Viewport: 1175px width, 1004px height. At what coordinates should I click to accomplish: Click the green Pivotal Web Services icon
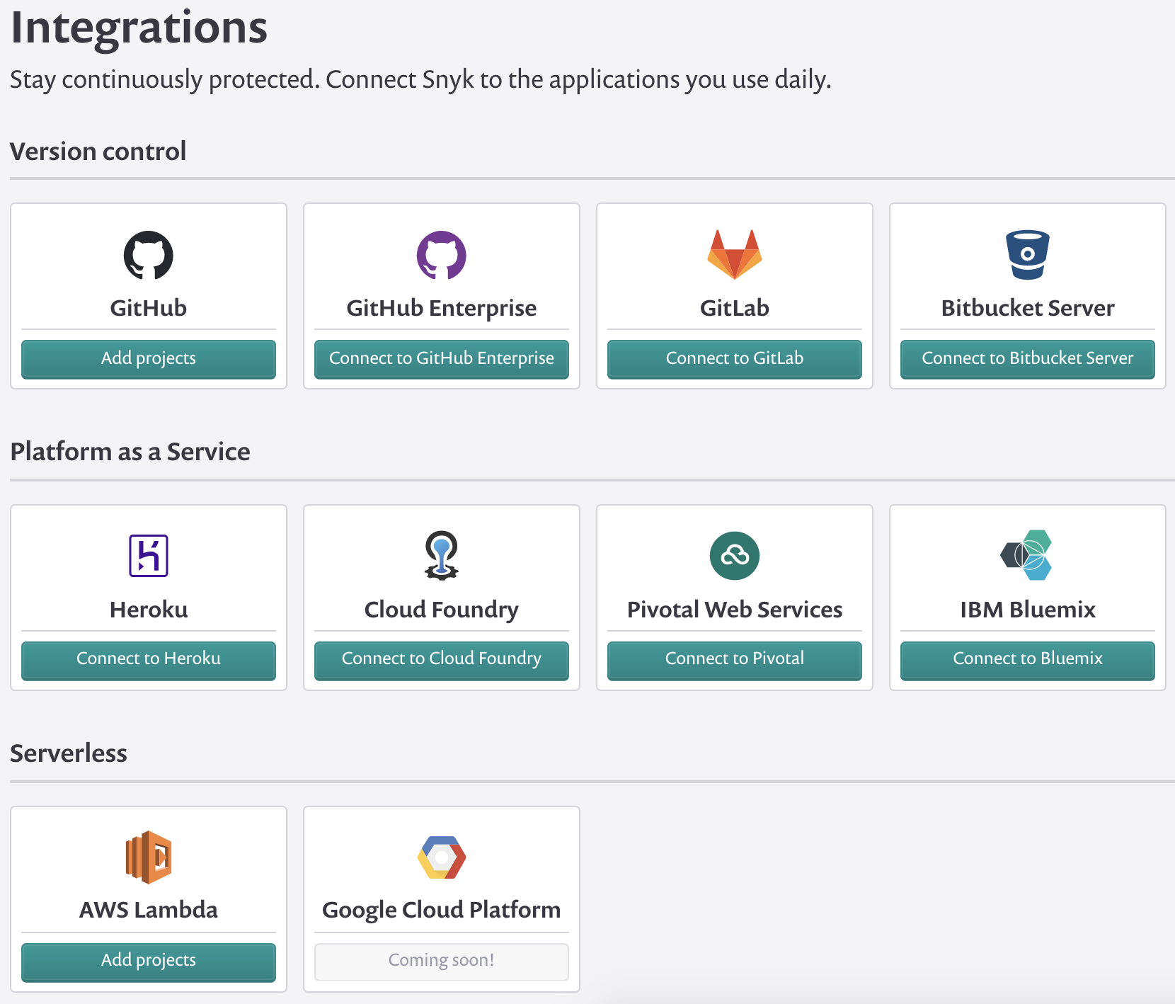click(734, 556)
